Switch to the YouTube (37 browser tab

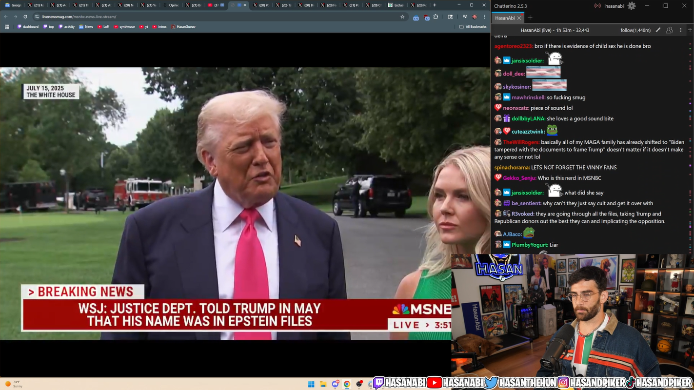[216, 5]
